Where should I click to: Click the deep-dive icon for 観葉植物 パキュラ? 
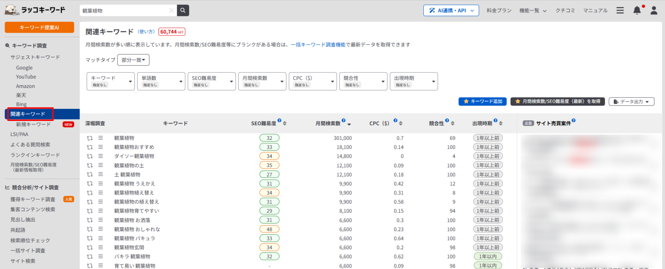pyautogui.click(x=90, y=238)
